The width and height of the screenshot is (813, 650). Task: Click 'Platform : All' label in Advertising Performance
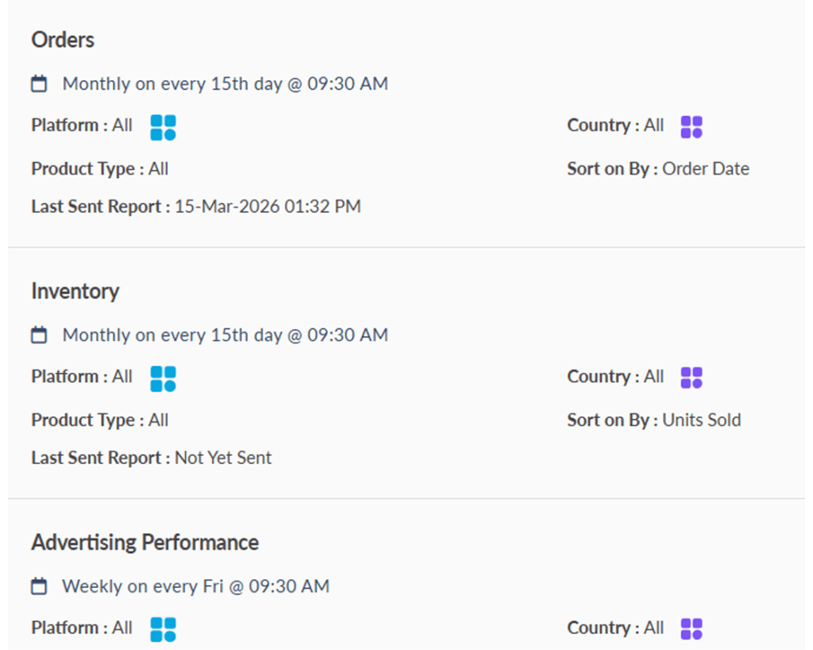pyautogui.click(x=82, y=628)
